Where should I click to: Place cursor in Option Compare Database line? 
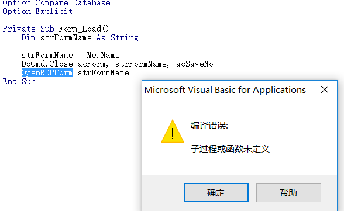pos(56,3)
